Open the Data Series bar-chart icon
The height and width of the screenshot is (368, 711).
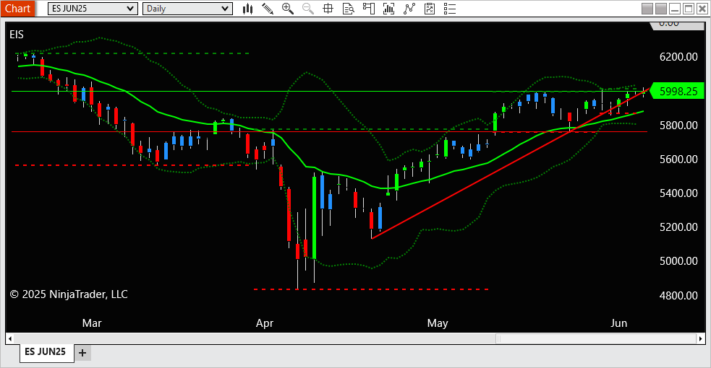[388, 9]
